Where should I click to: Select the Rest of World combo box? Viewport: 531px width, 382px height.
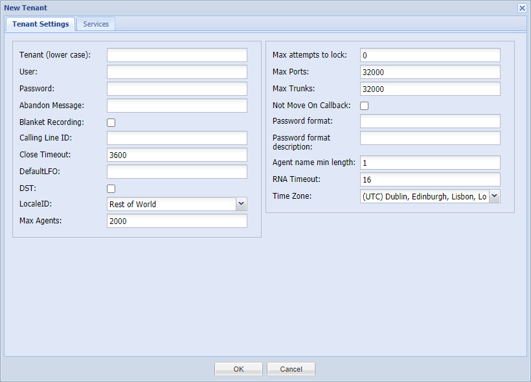(x=177, y=204)
